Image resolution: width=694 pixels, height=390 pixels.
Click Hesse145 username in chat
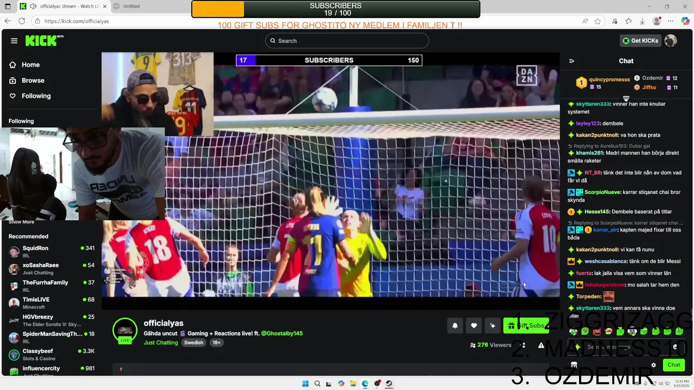(x=597, y=212)
